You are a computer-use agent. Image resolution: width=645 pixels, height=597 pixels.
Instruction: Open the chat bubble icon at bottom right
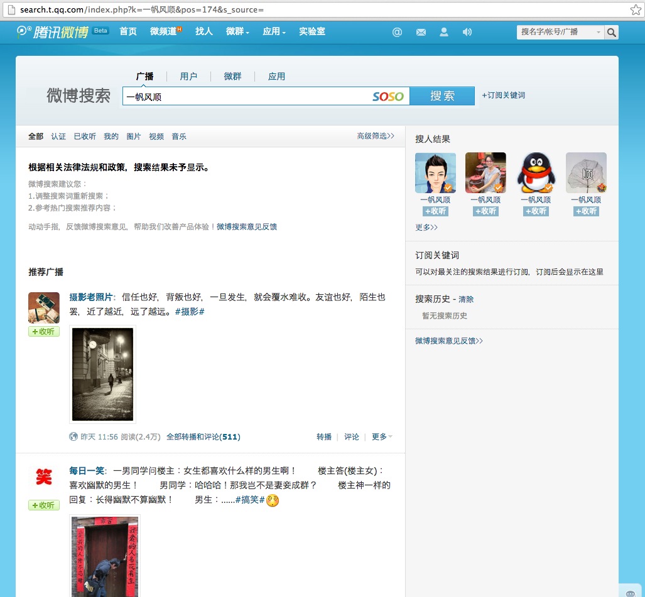tap(630, 593)
